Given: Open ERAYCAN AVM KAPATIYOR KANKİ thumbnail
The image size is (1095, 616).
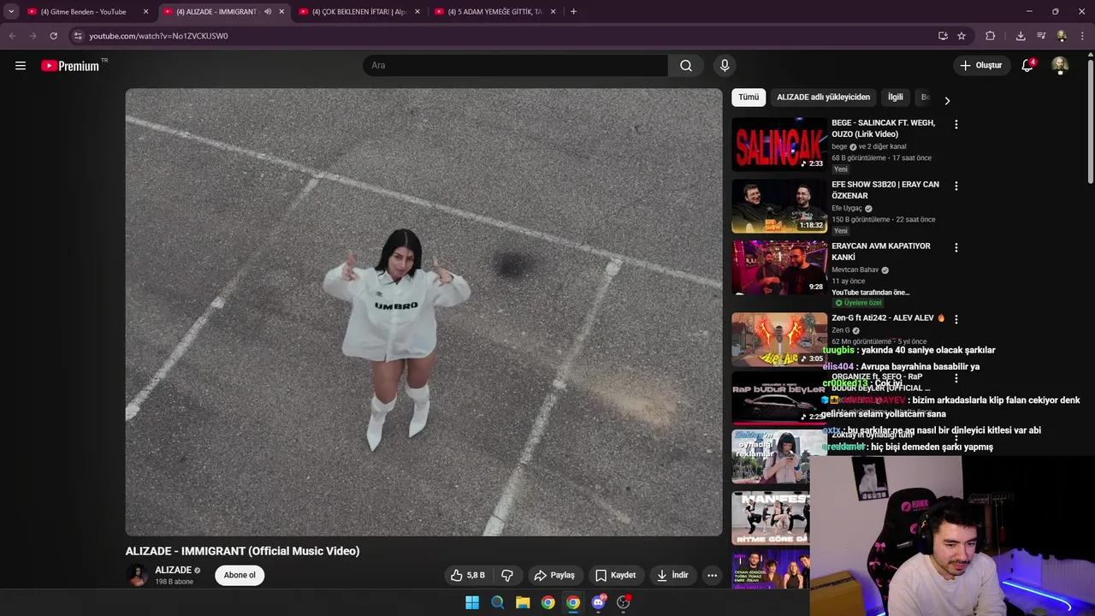Looking at the screenshot, I should click(x=779, y=268).
